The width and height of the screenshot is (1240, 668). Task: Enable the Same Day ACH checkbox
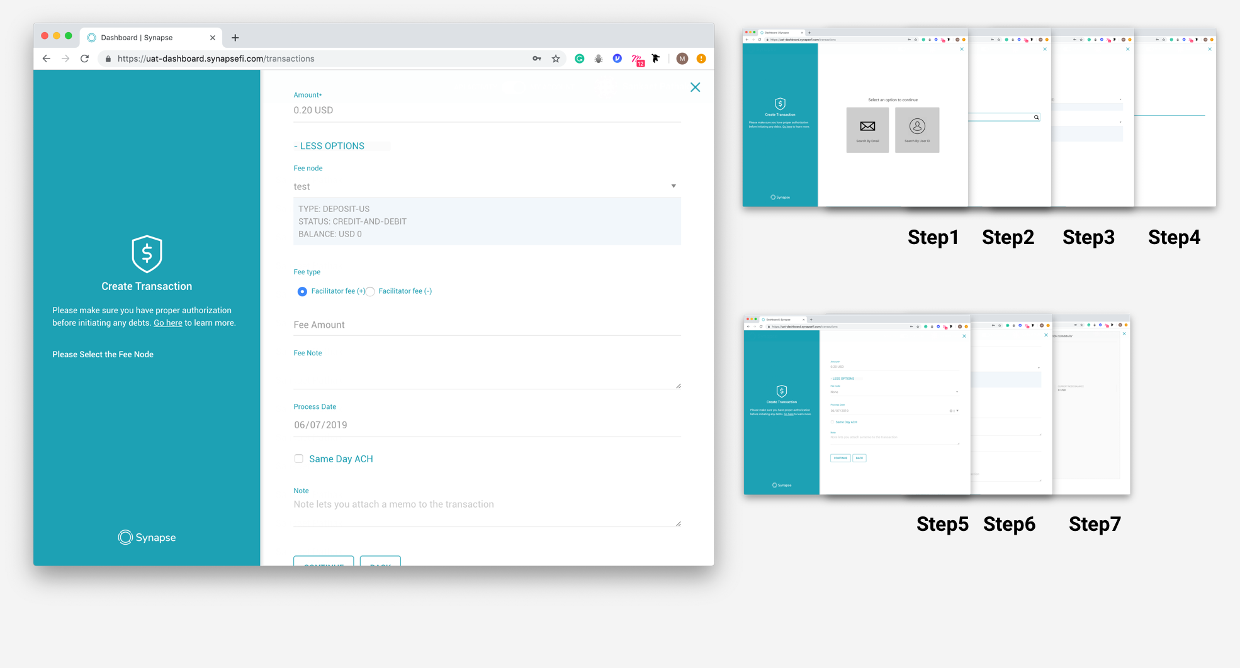click(299, 459)
